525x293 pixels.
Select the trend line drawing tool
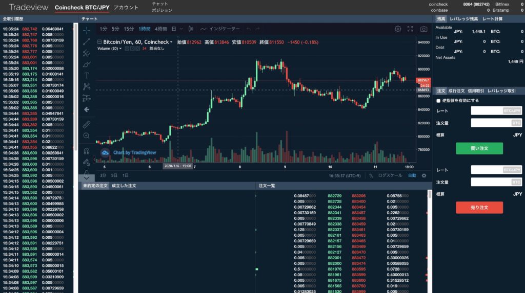click(87, 41)
